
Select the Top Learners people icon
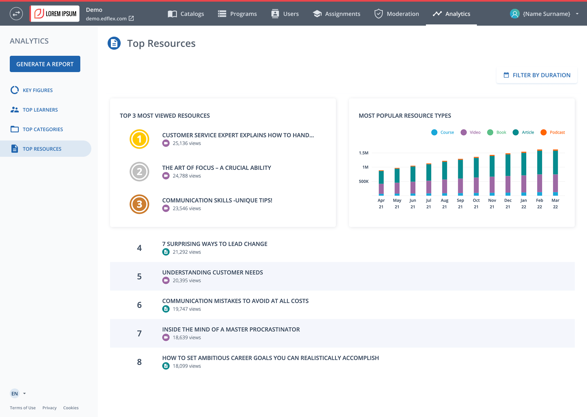coord(15,110)
